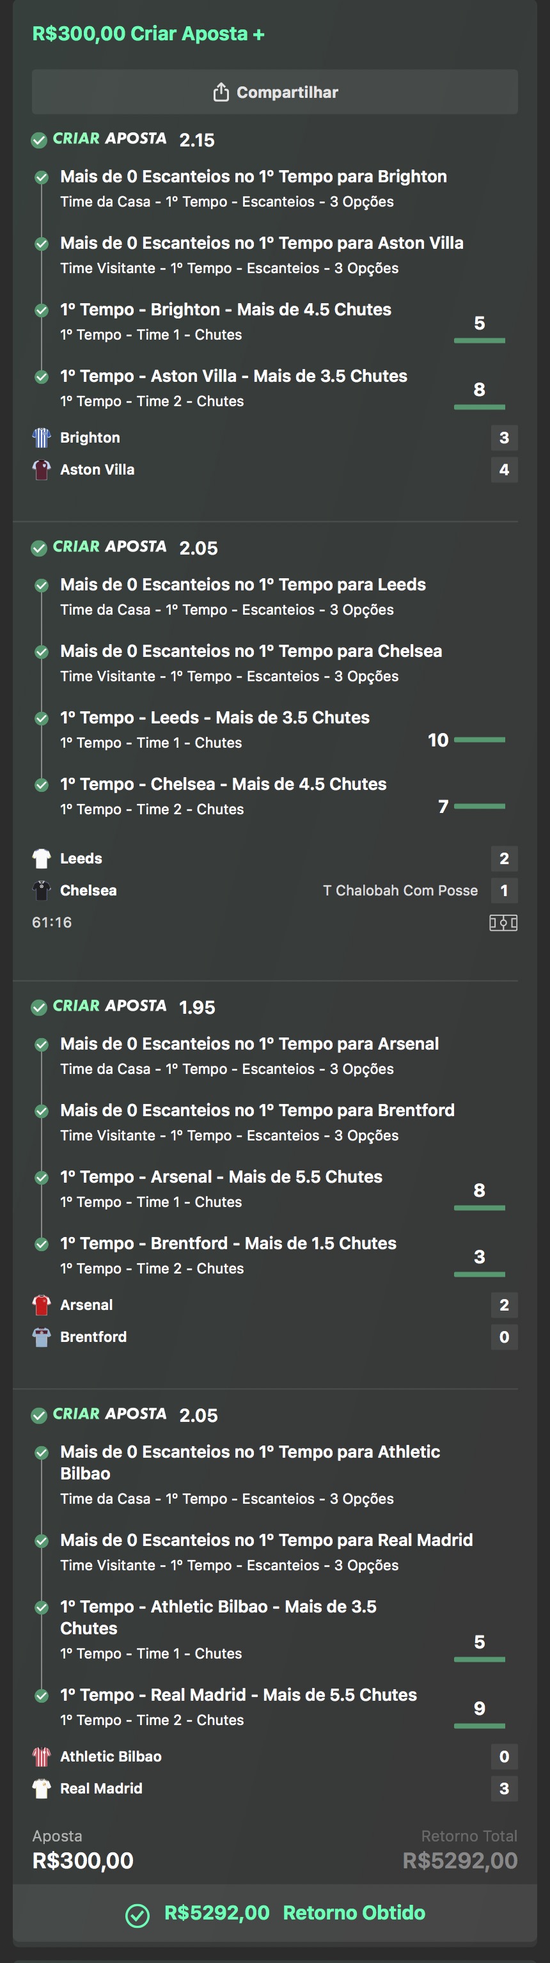Click the Brighton shots progress bar showing 5

[479, 340]
